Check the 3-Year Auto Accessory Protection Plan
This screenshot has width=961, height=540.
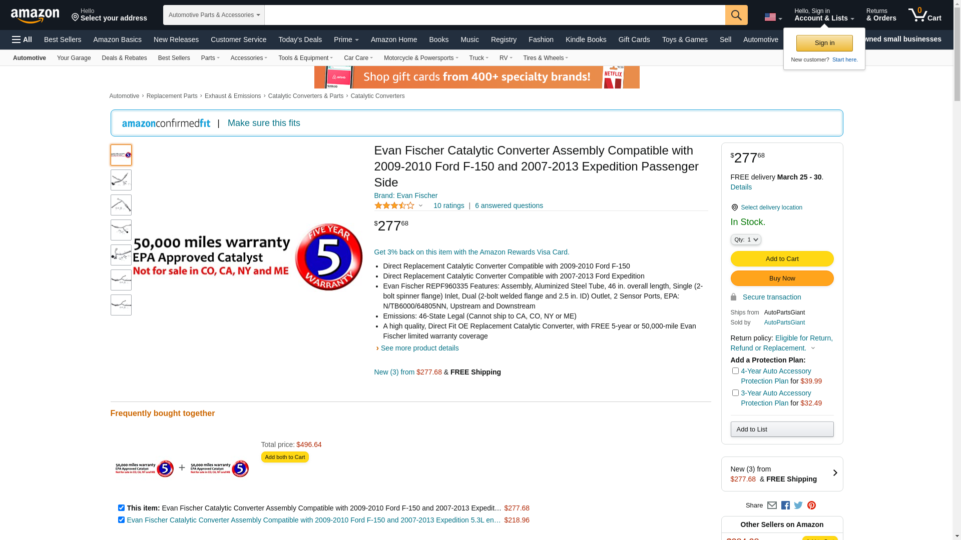[735, 393]
